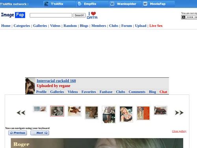The height and width of the screenshot is (148, 197).
Task: Open the uploader's Fanbase tab
Action: [106, 92]
